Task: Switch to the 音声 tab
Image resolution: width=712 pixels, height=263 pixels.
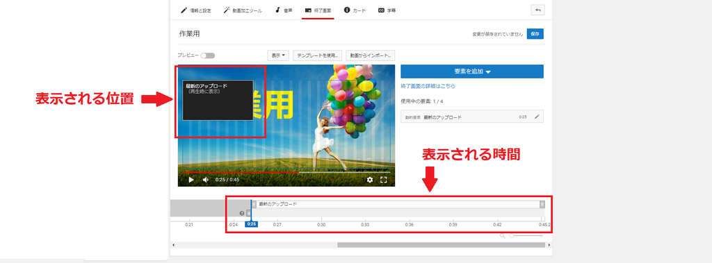Action: (x=284, y=10)
